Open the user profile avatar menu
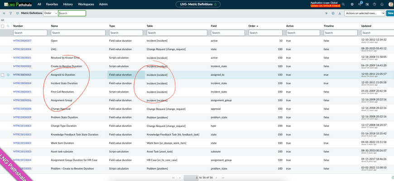The image size is (394, 181). pyautogui.click(x=390, y=4)
